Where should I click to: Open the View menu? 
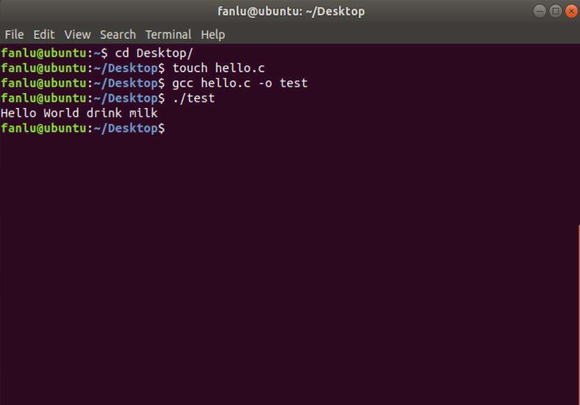click(77, 34)
